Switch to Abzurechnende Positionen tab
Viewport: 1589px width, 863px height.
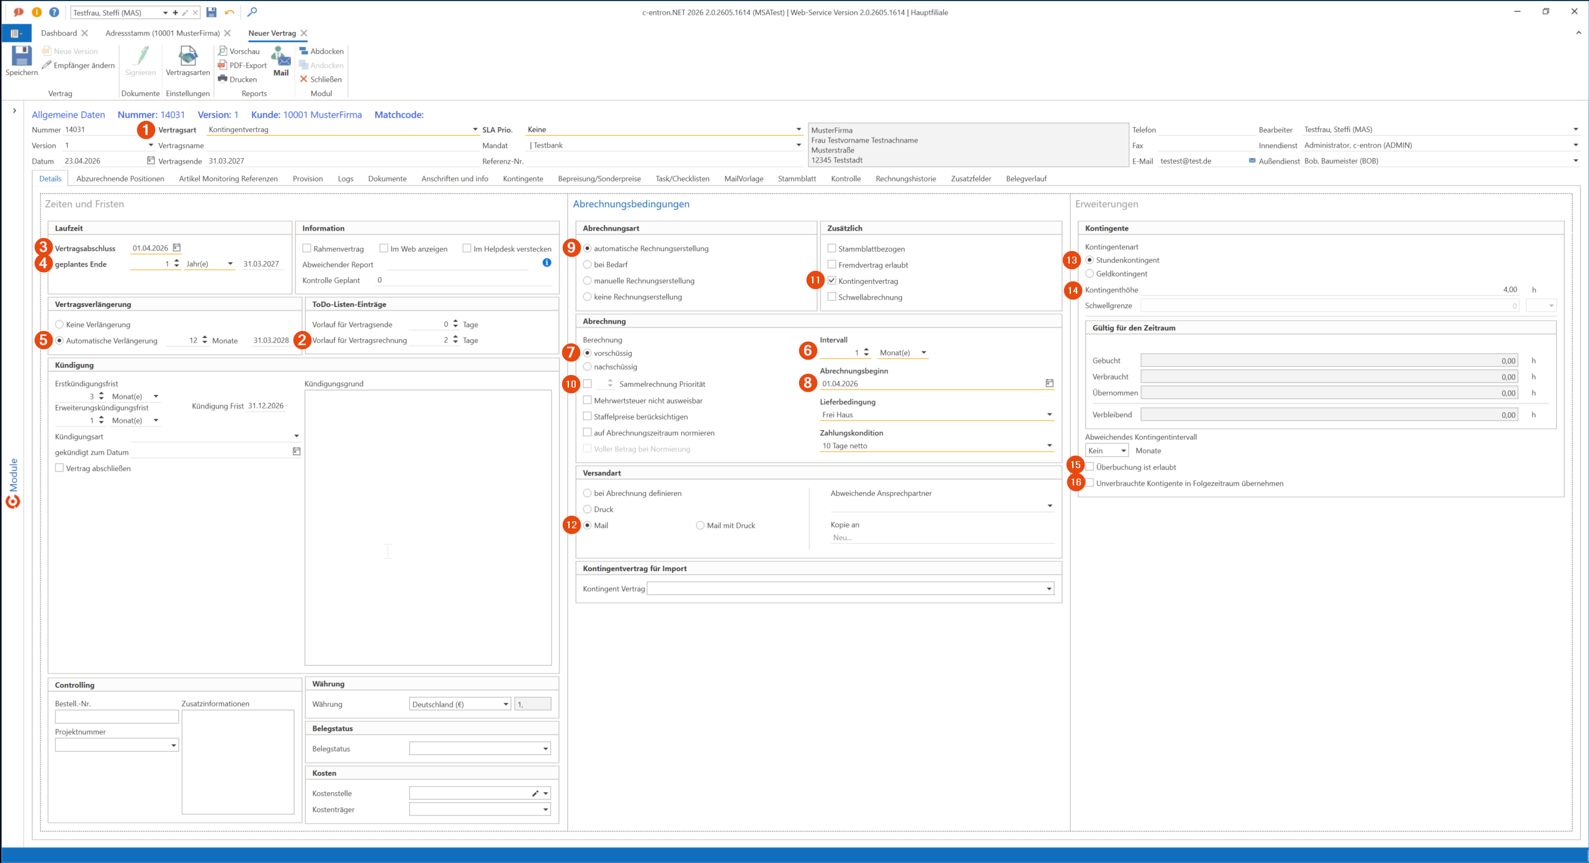point(120,179)
